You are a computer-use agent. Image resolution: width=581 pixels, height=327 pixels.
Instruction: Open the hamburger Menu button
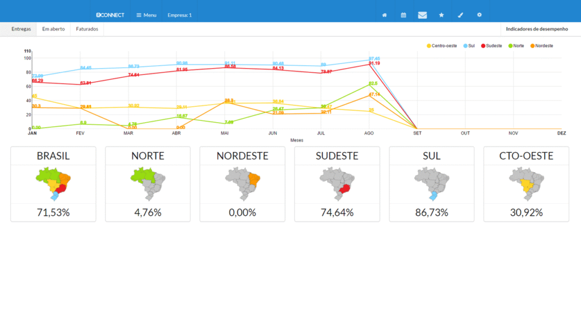click(146, 15)
